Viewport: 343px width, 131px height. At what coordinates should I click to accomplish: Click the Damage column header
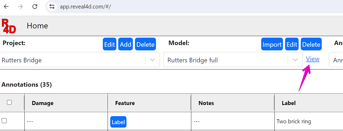pos(43,103)
